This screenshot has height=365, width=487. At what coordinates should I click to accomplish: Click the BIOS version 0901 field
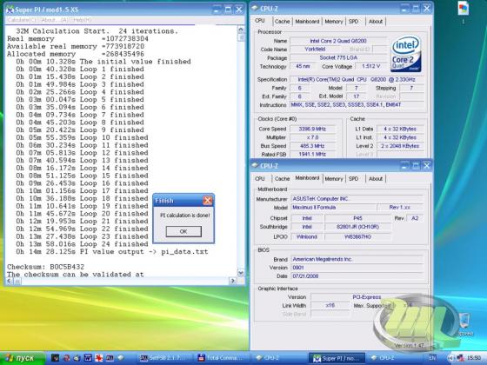(x=357, y=268)
